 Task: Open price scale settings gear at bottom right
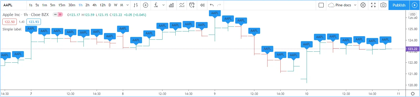pyautogui.click(x=413, y=94)
